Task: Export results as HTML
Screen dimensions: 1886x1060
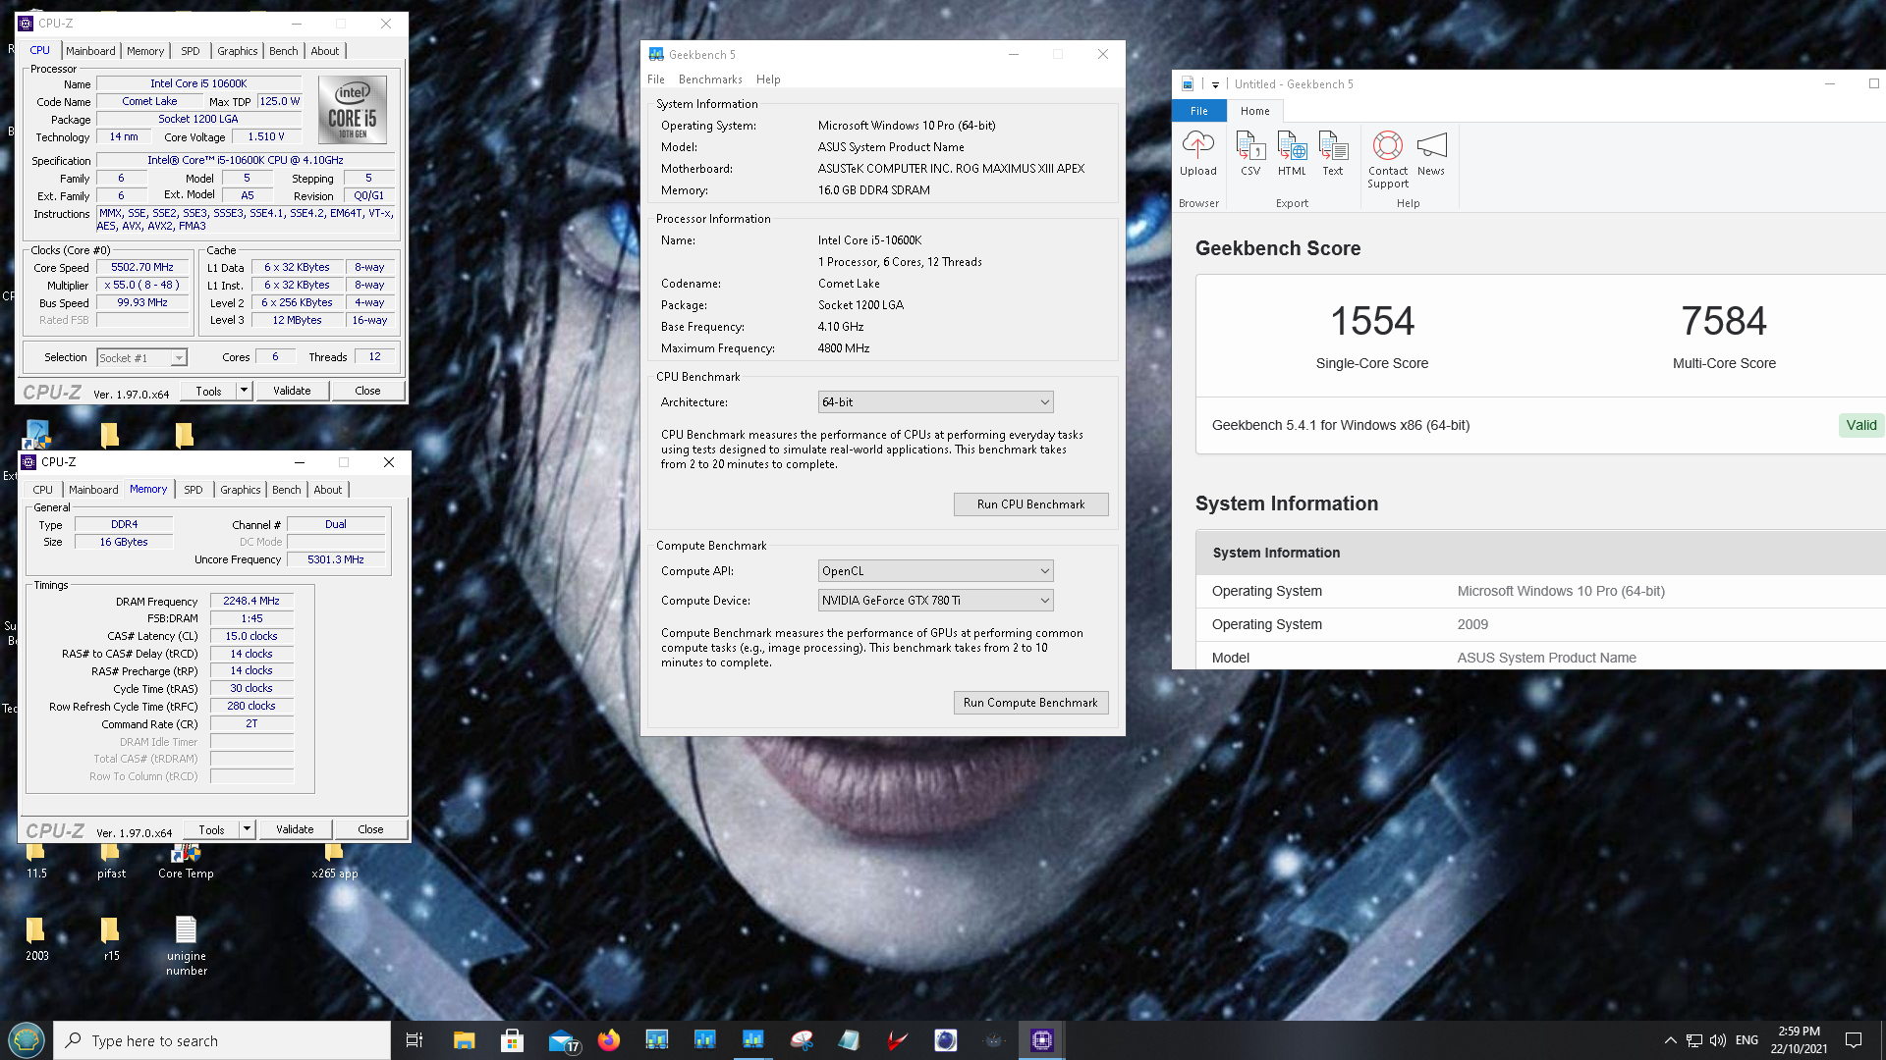Action: click(1292, 154)
